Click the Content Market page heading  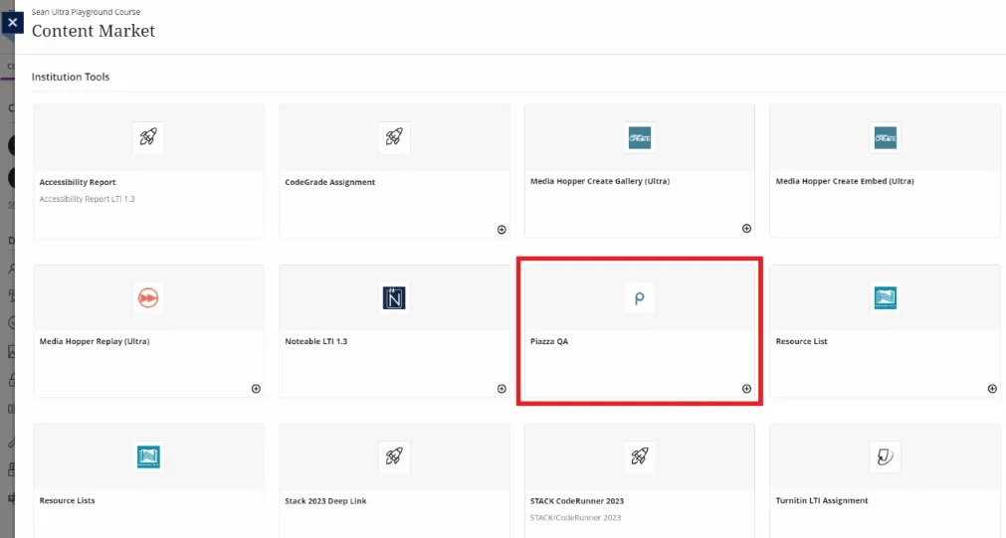(93, 31)
